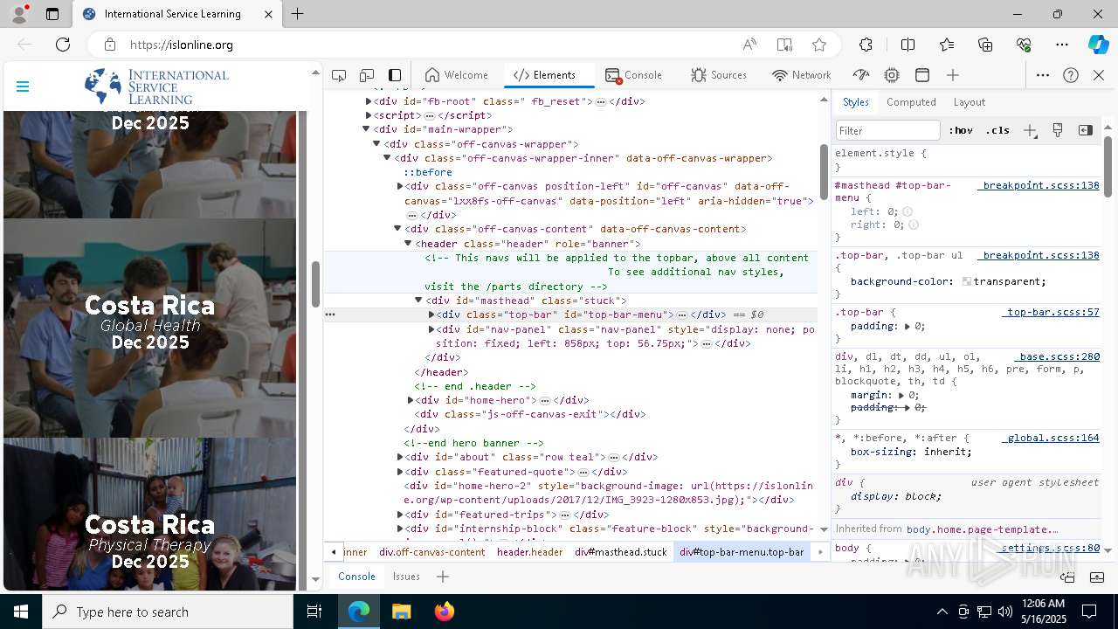Toggle computed styles sidebar icon

1086,130
